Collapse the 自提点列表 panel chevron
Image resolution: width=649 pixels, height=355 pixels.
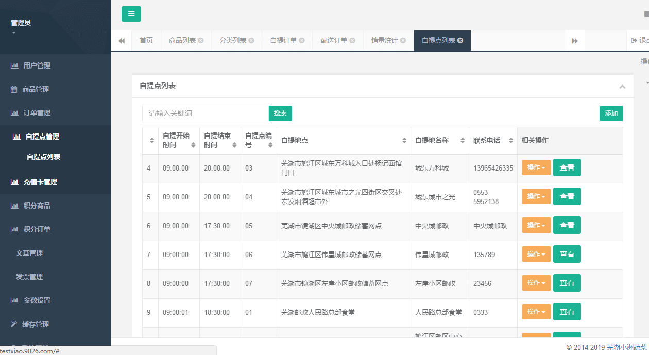click(x=622, y=87)
